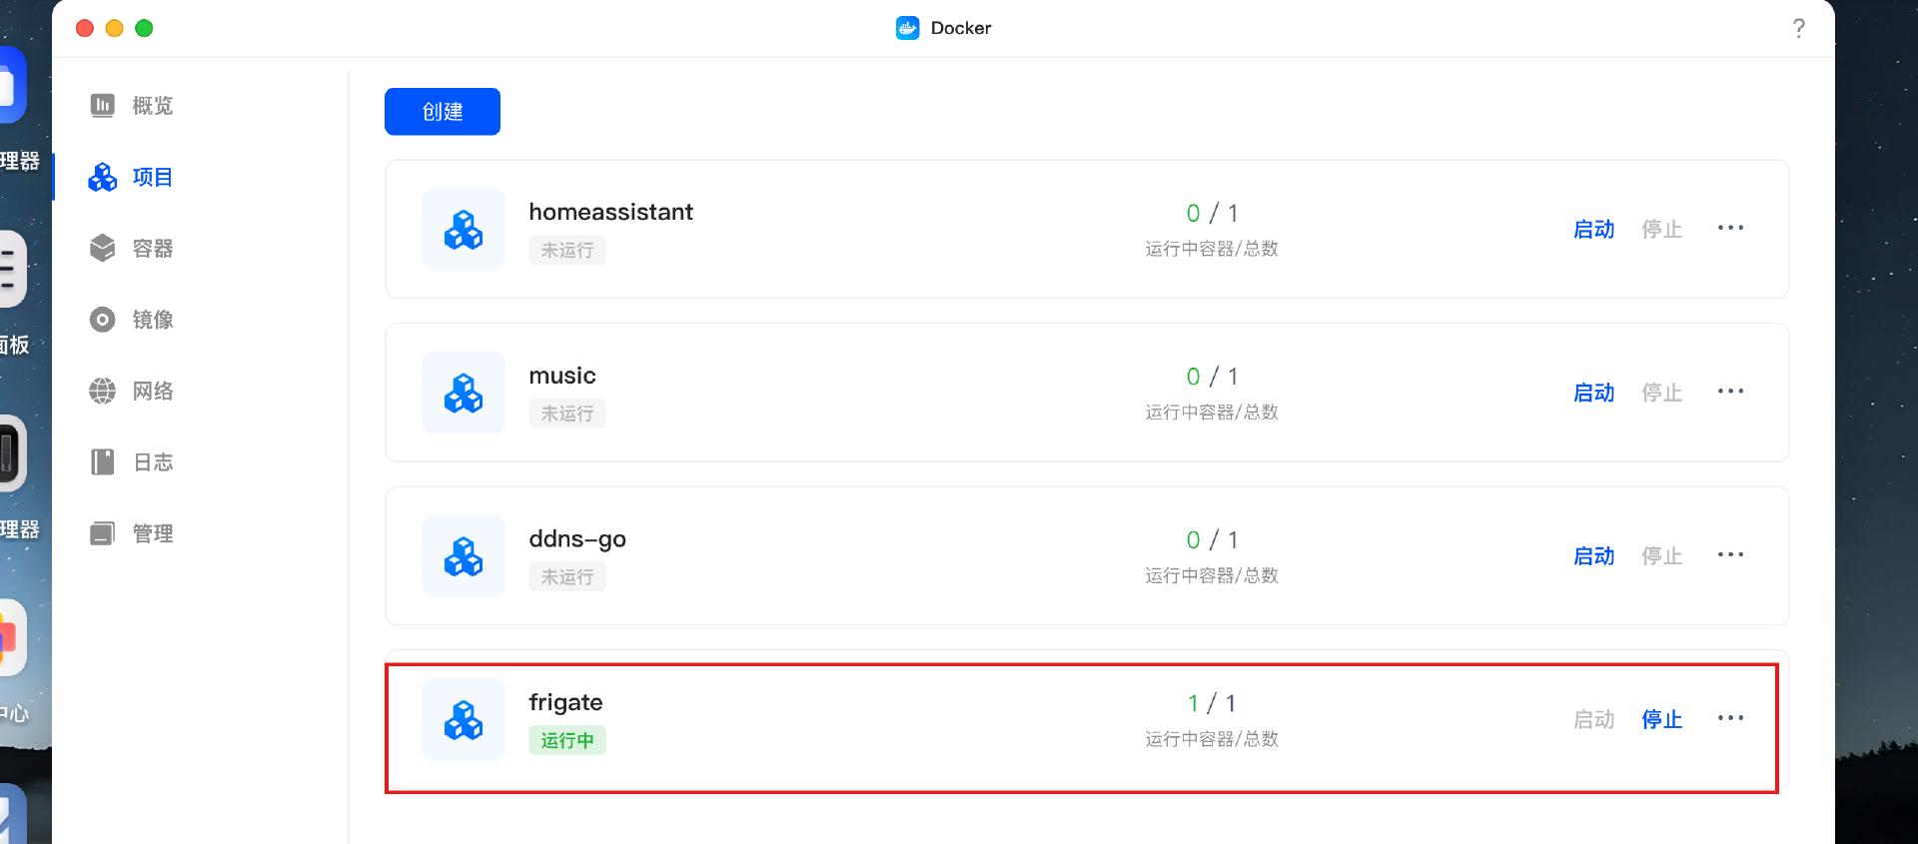
Task: Stop the frigate project with 停止
Action: pos(1662,719)
